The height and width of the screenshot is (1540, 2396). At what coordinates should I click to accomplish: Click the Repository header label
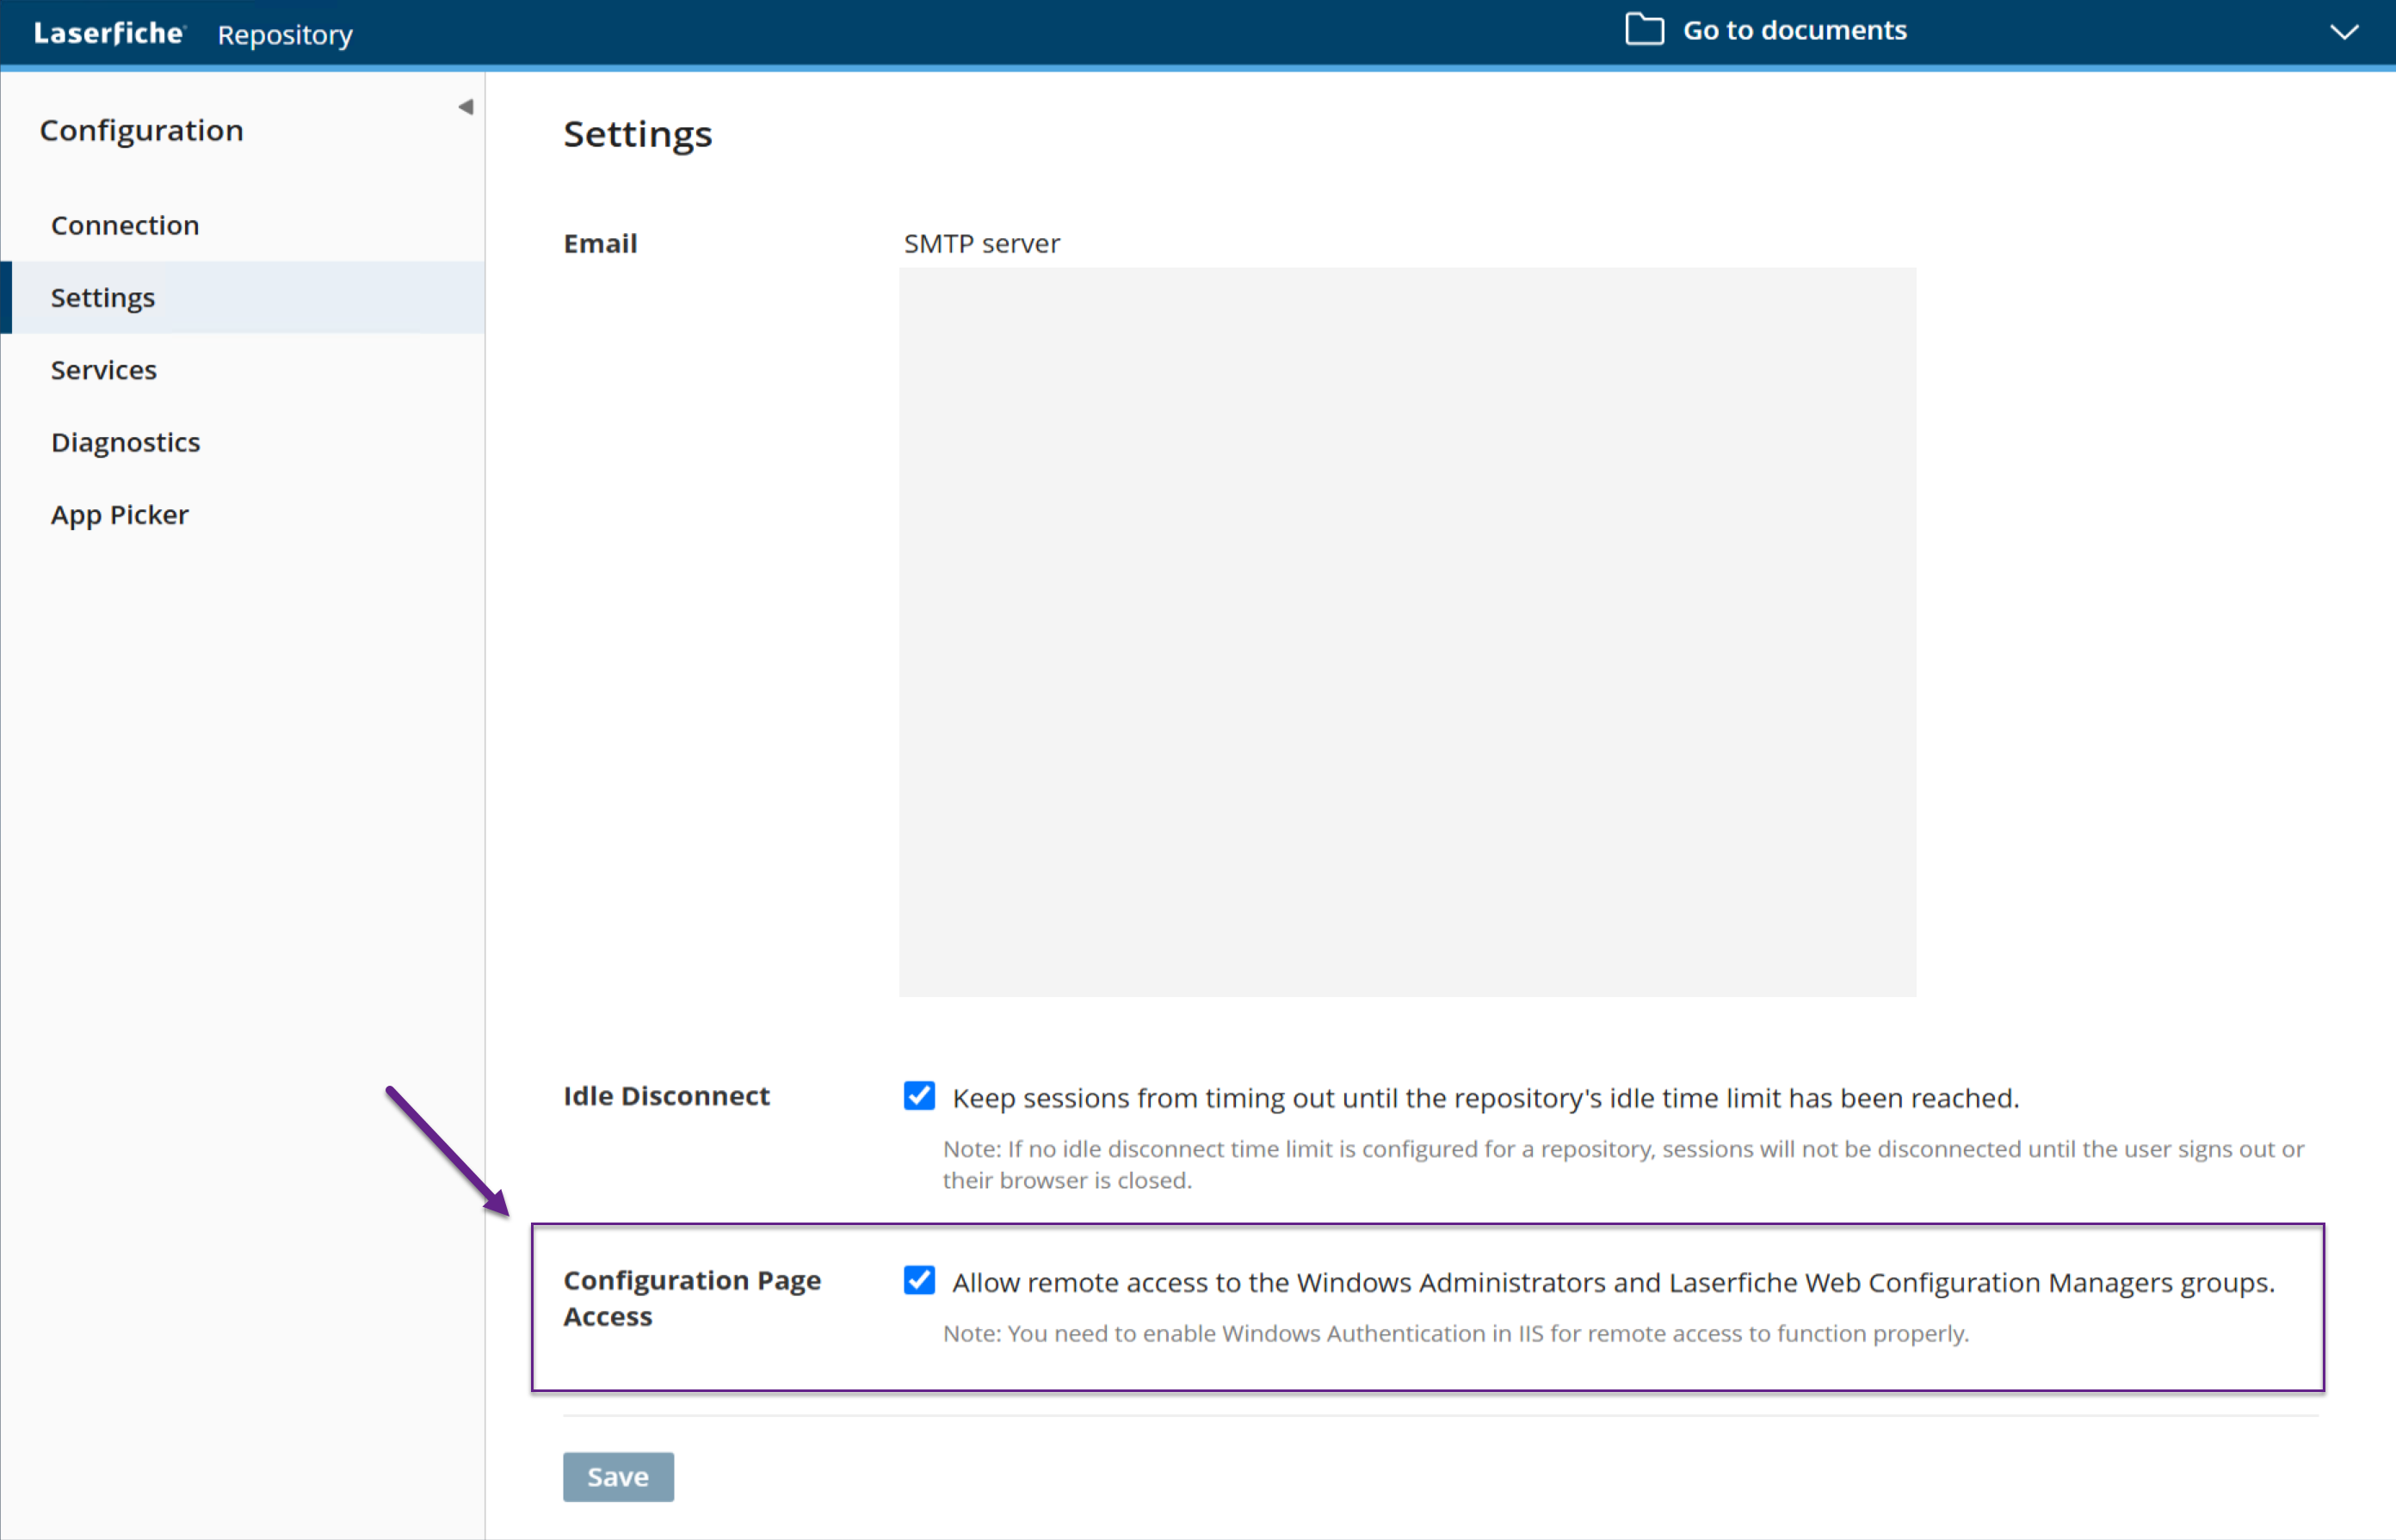285,34
